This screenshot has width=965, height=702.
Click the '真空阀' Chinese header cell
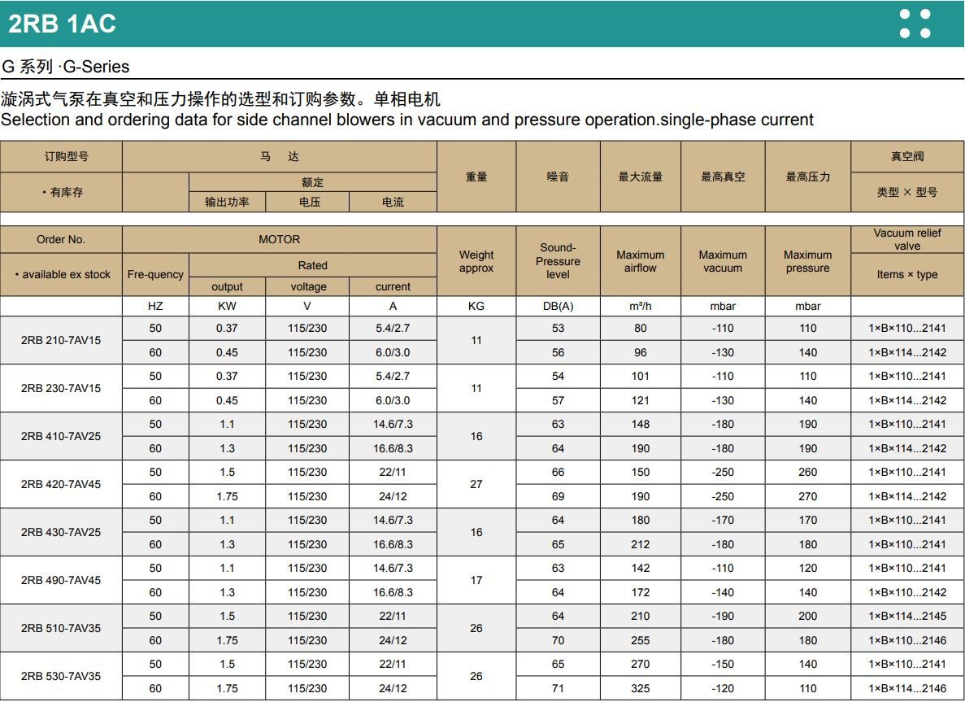(x=907, y=156)
